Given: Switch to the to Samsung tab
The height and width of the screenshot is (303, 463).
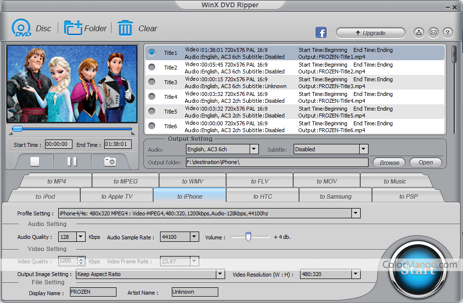Looking at the screenshot, I should (335, 196).
